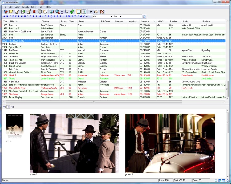The height and width of the screenshot is (184, 231).
Task: Click the download arrow toolbar icon
Action: (x=62, y=11)
